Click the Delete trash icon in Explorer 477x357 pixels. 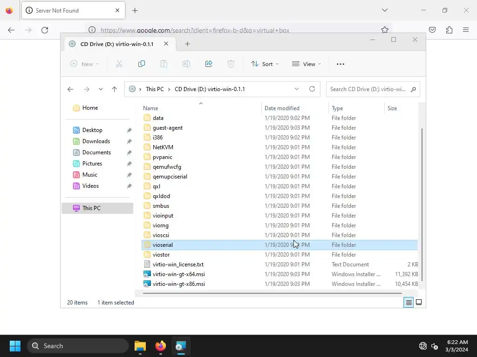click(x=231, y=64)
